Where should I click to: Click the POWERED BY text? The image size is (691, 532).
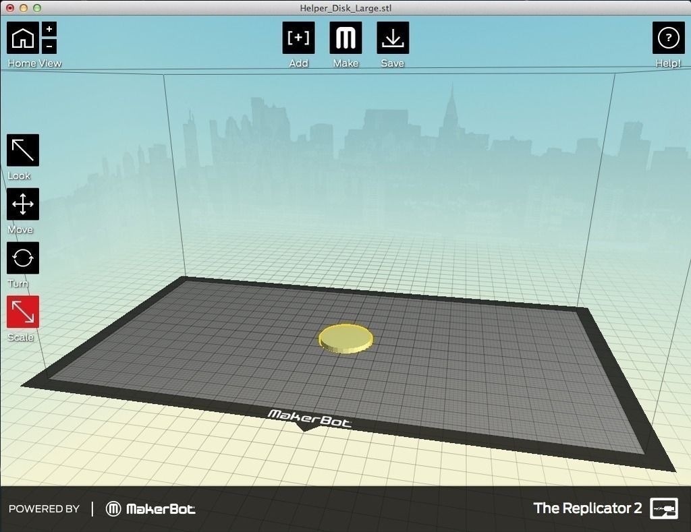click(44, 509)
